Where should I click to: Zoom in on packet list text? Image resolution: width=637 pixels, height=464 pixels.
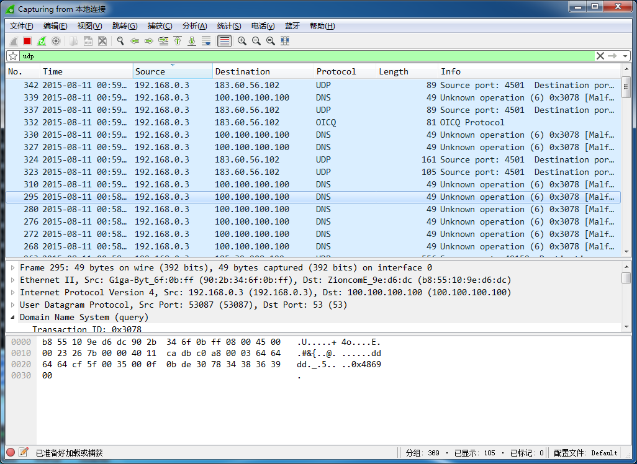pyautogui.click(x=242, y=41)
